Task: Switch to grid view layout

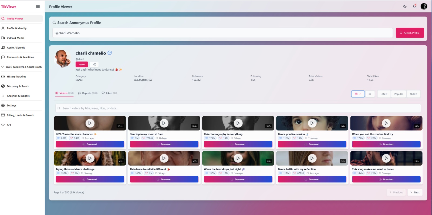Action: [x=358, y=94]
